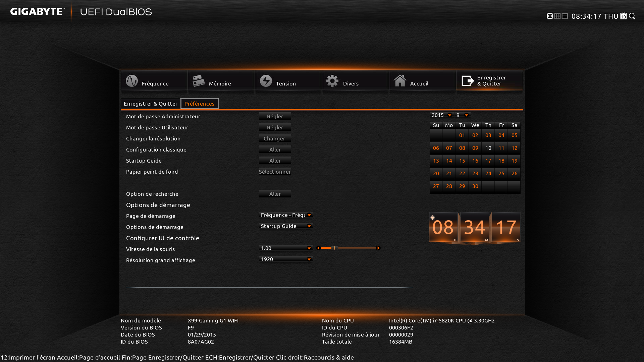
Task: Open the Options de démarrage Startup Guide dropdown
Action: 286,226
